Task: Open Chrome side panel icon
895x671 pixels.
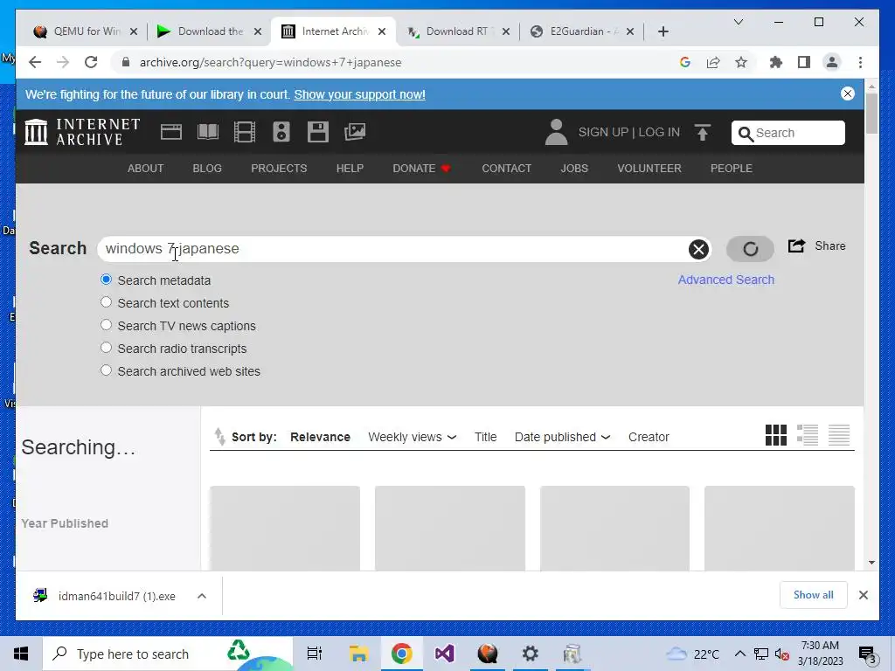Action: tap(804, 62)
